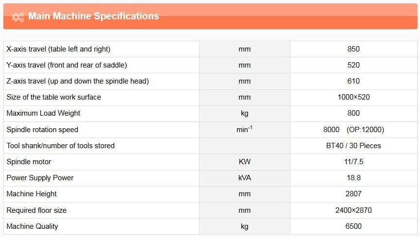The height and width of the screenshot is (239, 420).
Task: Click the Machine Quality row label
Action: (x=32, y=226)
